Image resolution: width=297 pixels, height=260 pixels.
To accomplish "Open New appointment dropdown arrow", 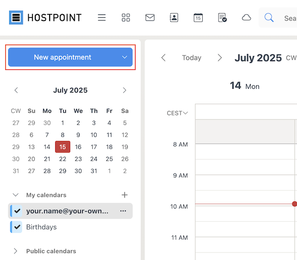I will pos(124,57).
